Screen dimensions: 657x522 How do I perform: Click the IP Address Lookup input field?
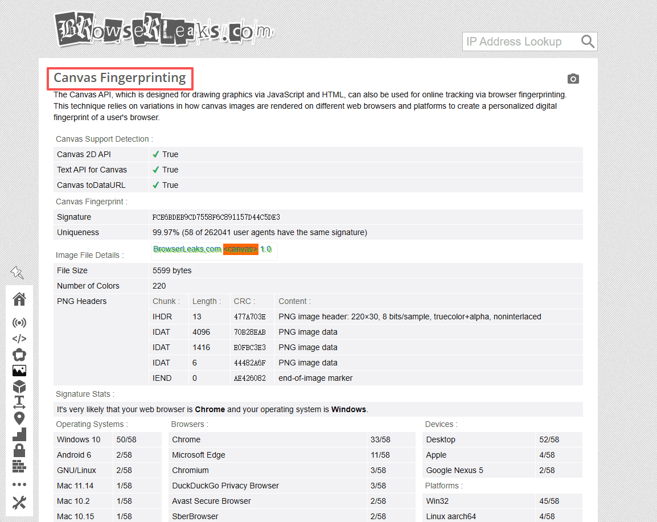519,42
